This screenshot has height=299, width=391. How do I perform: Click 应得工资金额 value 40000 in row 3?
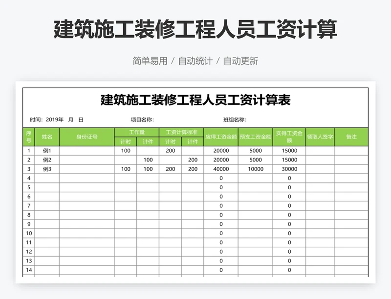pos(221,169)
